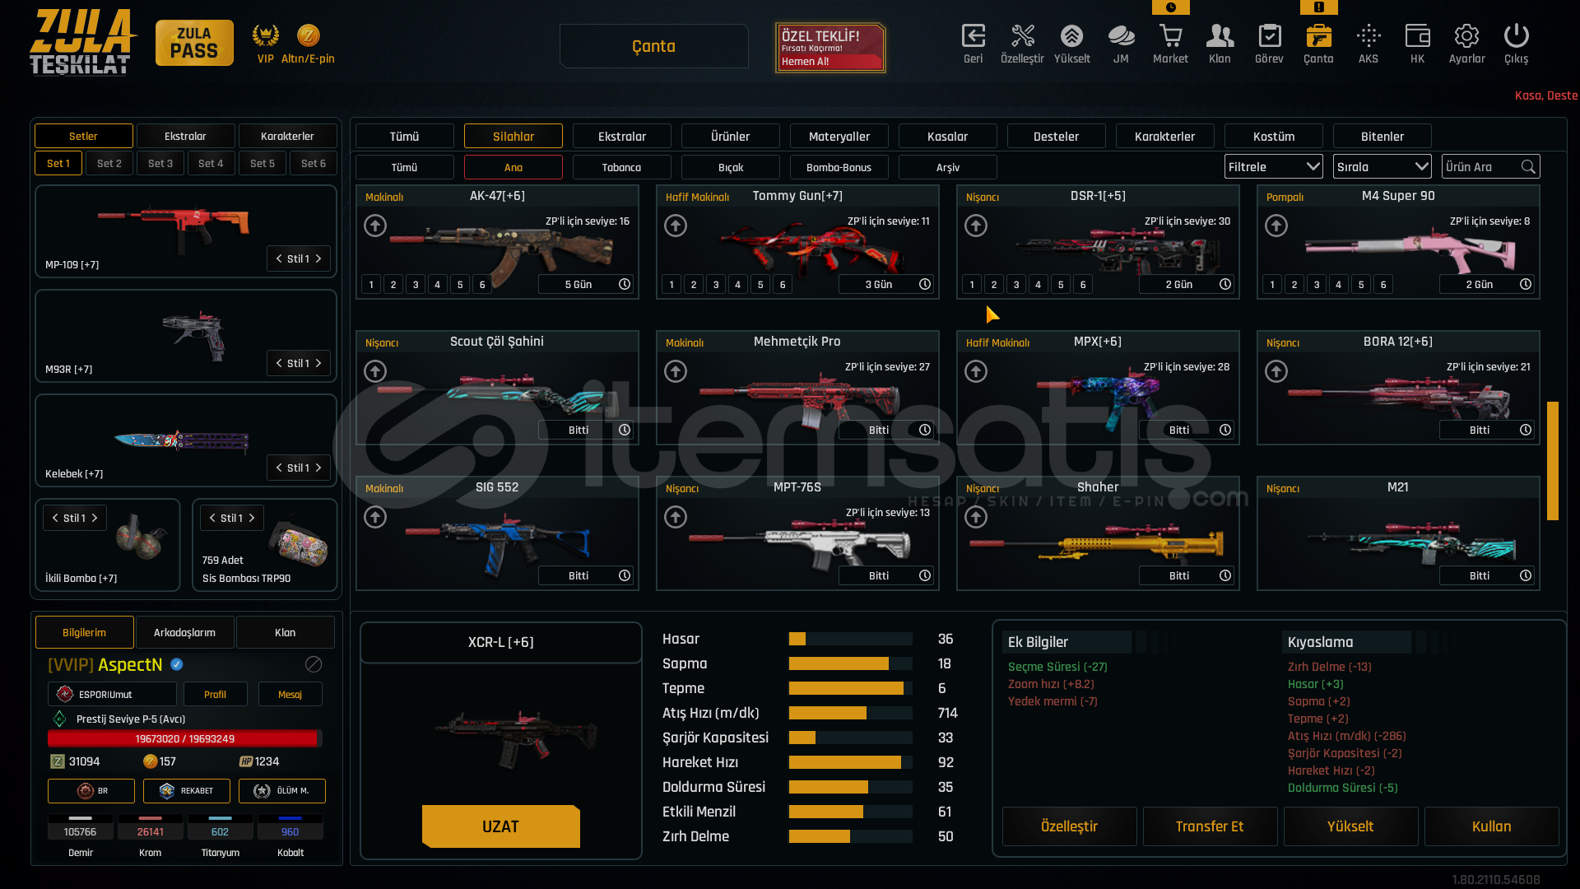
Task: Switch to the Kasalar tab
Action: 947,137
